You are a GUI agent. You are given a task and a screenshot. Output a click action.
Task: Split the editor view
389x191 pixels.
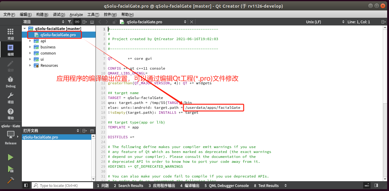pos(383,22)
